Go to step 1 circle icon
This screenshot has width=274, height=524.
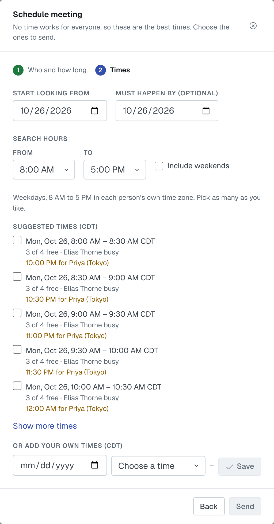pyautogui.click(x=18, y=70)
